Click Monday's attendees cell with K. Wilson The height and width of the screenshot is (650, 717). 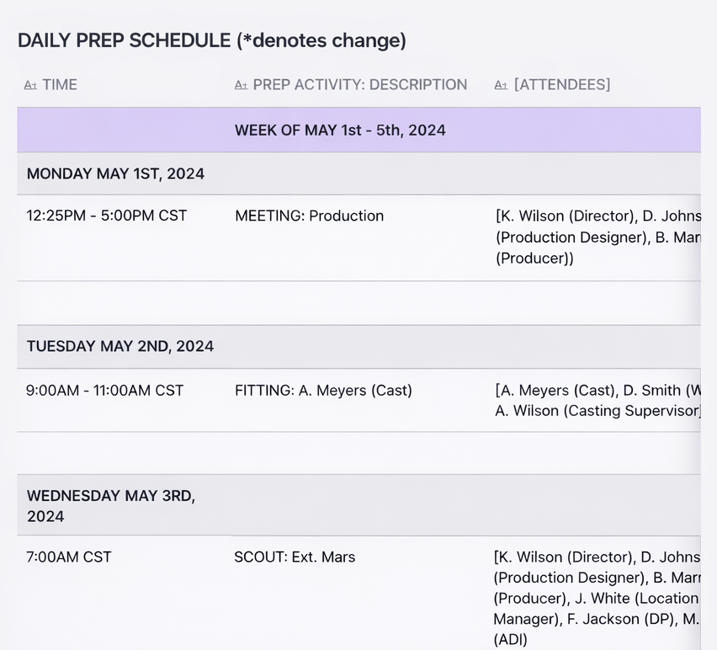(x=597, y=237)
